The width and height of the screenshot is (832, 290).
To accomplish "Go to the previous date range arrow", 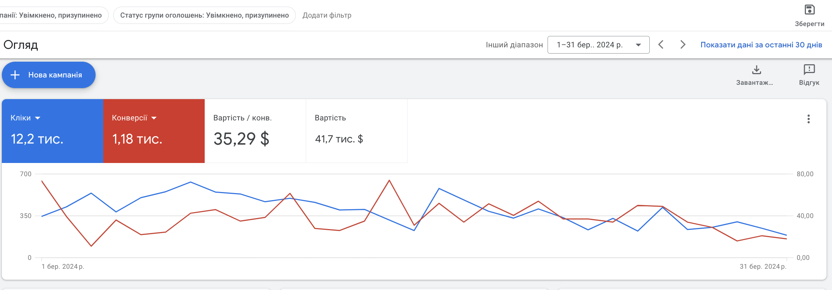I will coord(661,45).
